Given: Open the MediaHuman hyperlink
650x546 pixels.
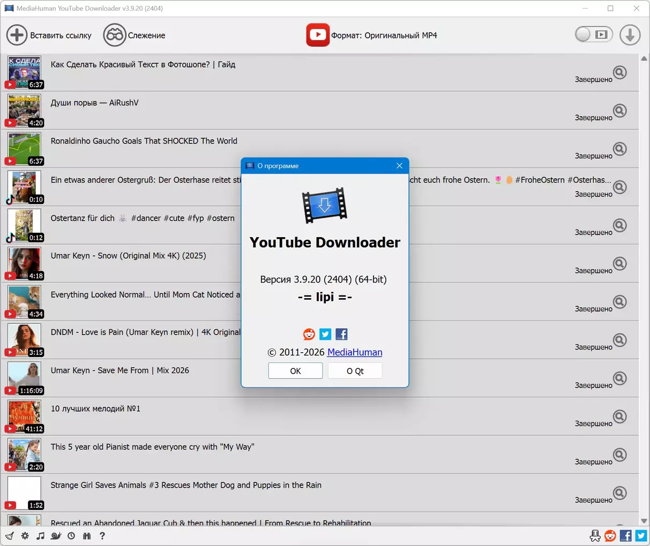Looking at the screenshot, I should (x=355, y=352).
